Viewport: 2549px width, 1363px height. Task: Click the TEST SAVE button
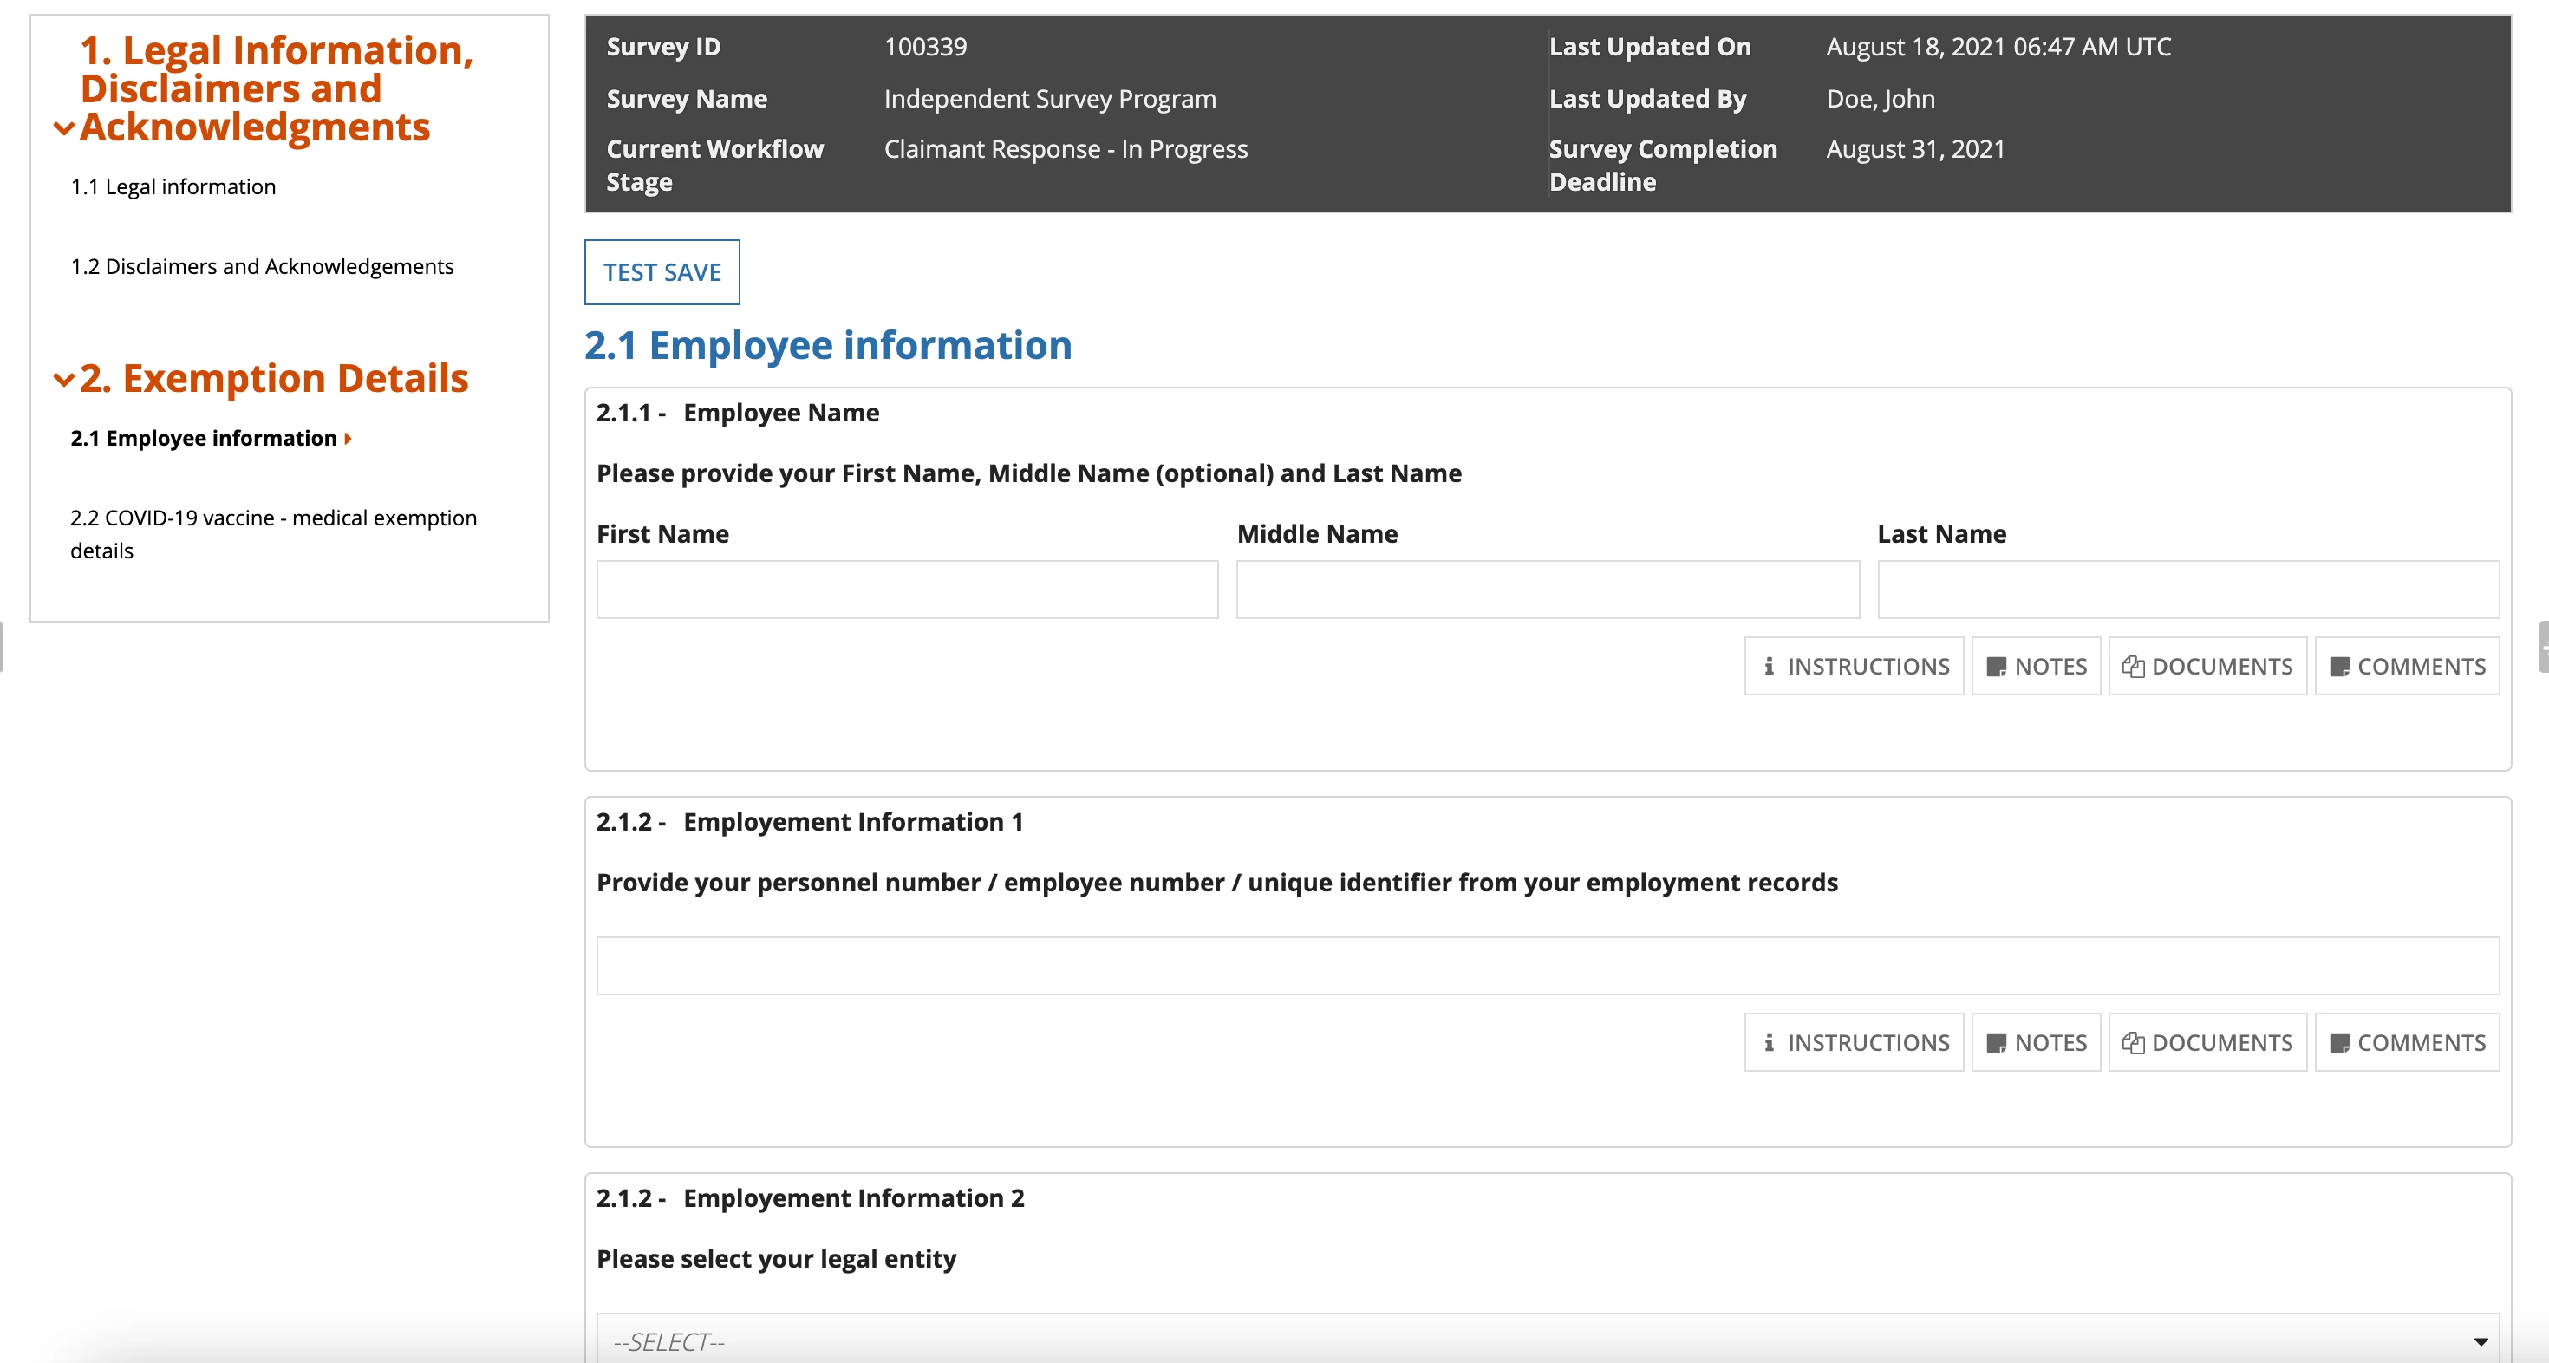pos(662,272)
